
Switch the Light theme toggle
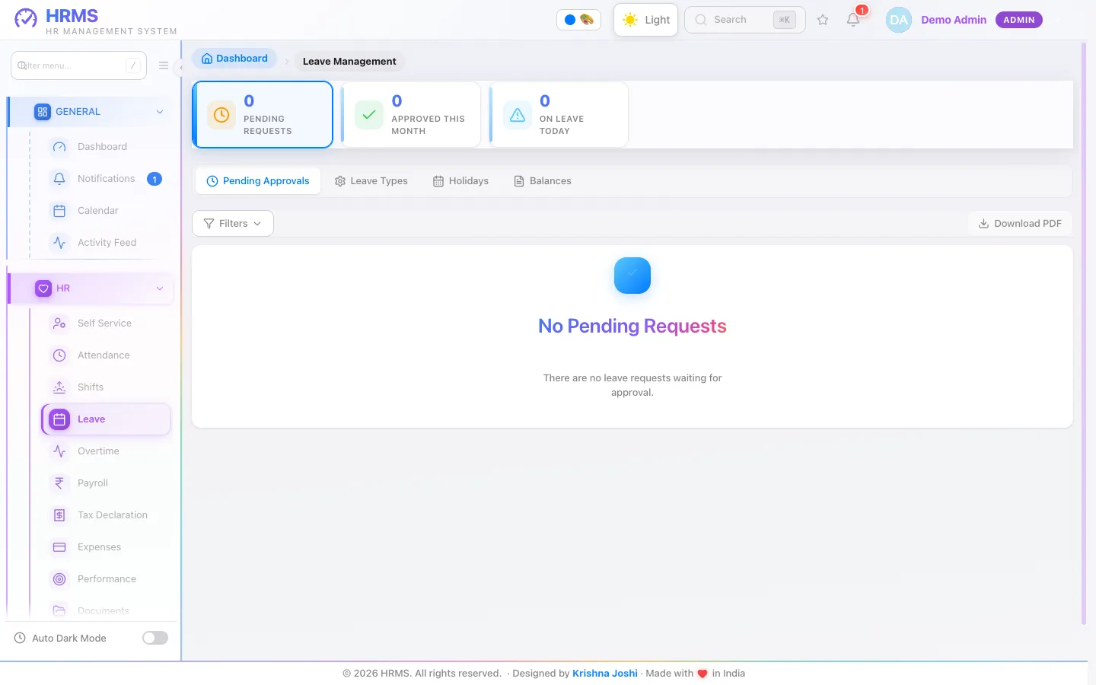(645, 20)
